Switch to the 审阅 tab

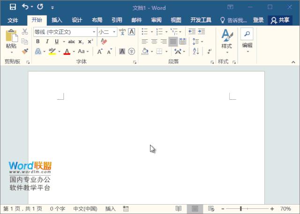[156, 20]
